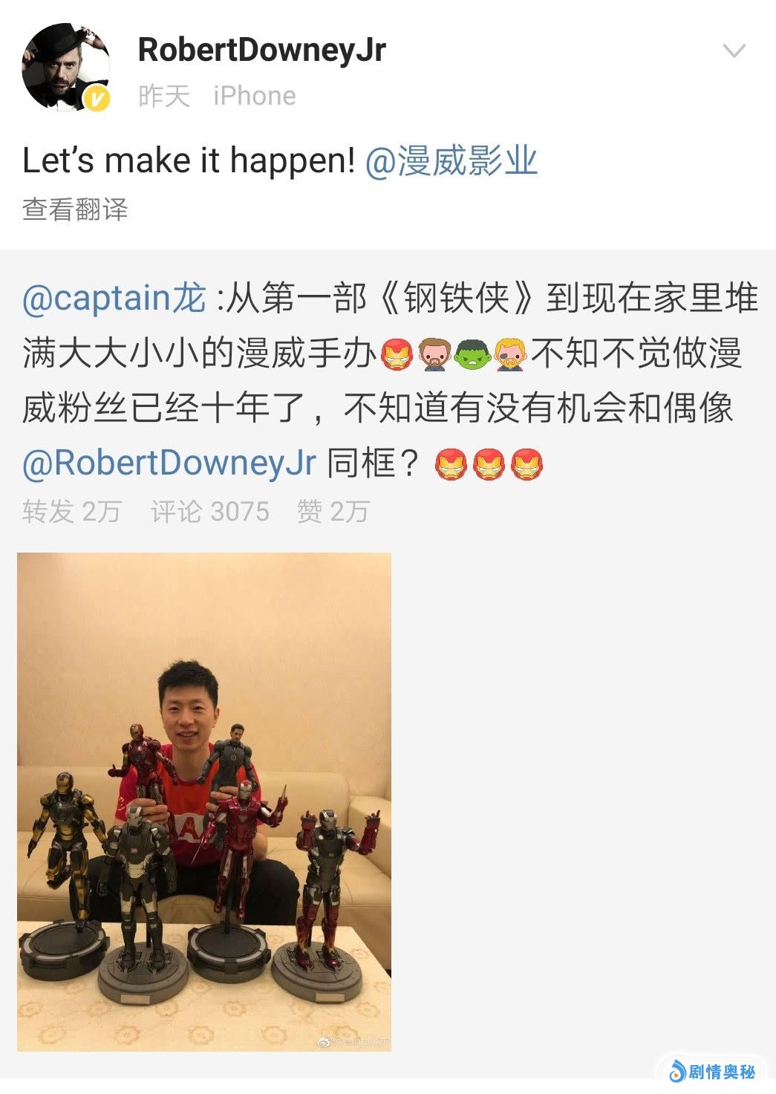The image size is (776, 1094).
Task: Tap the bearded Thor emoji
Action: (x=434, y=354)
